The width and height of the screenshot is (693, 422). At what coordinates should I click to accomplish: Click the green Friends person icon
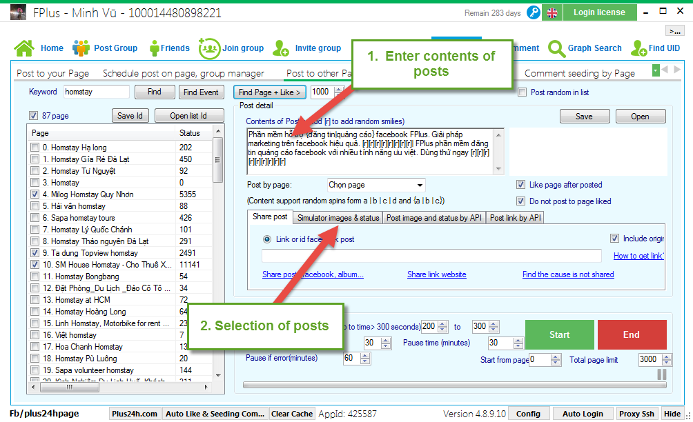[154, 48]
